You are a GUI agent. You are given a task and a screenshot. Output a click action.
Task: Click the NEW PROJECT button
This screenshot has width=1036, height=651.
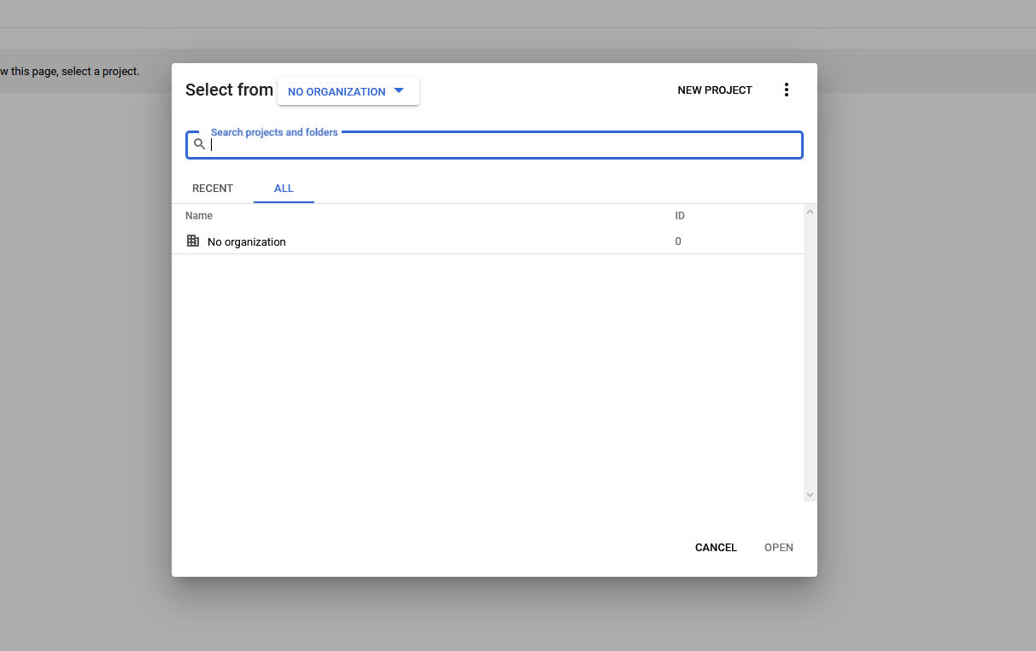pos(715,90)
